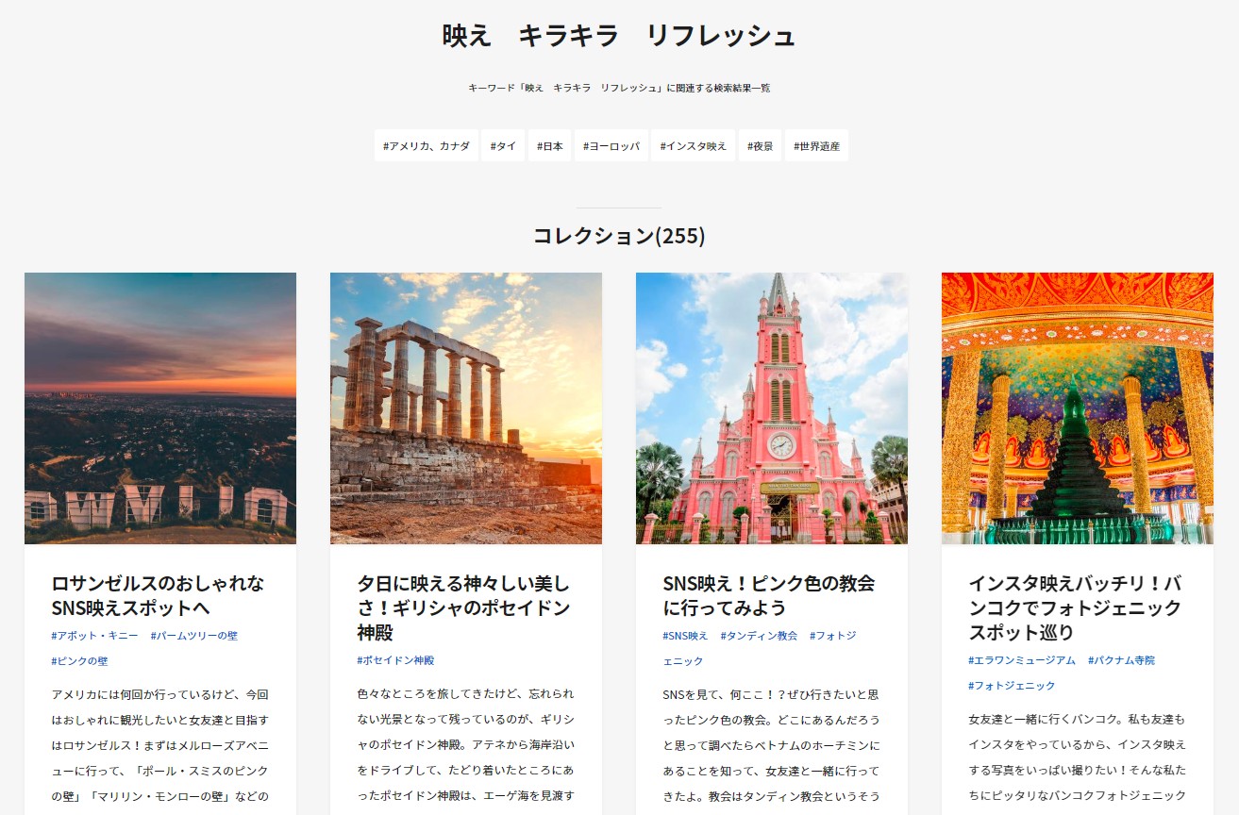
Task: Open the pink church photo
Action: (772, 408)
